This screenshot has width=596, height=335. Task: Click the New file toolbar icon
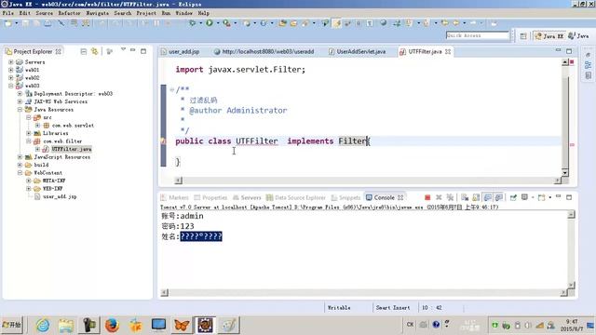tap(8, 23)
